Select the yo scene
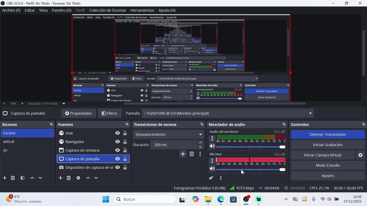 (28, 150)
